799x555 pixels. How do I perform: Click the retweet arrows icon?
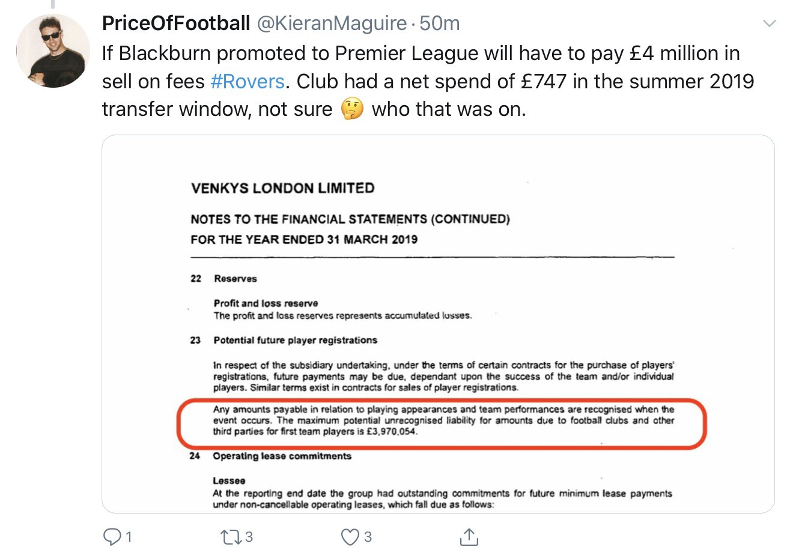point(231,536)
